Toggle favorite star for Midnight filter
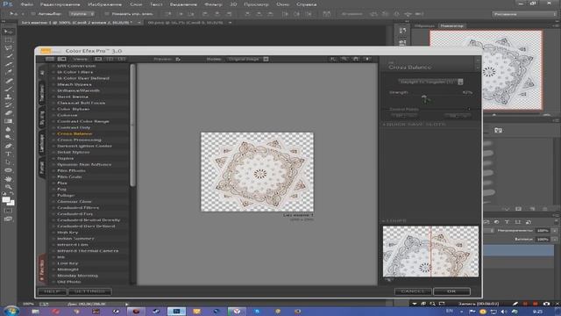Image resolution: width=561 pixels, height=316 pixels. (53, 269)
